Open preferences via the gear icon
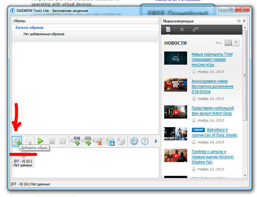The image size is (257, 197). click(134, 141)
